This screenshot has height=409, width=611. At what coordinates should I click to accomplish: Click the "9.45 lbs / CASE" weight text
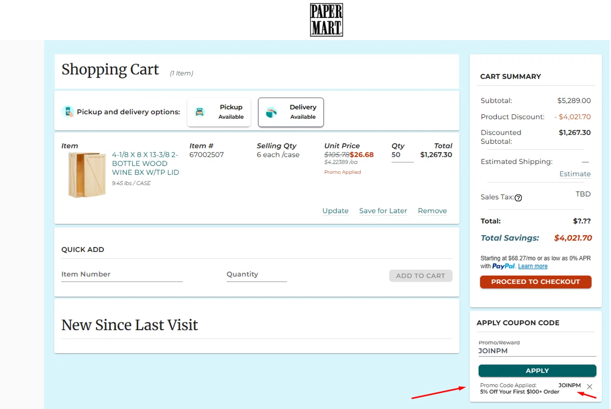(x=131, y=183)
